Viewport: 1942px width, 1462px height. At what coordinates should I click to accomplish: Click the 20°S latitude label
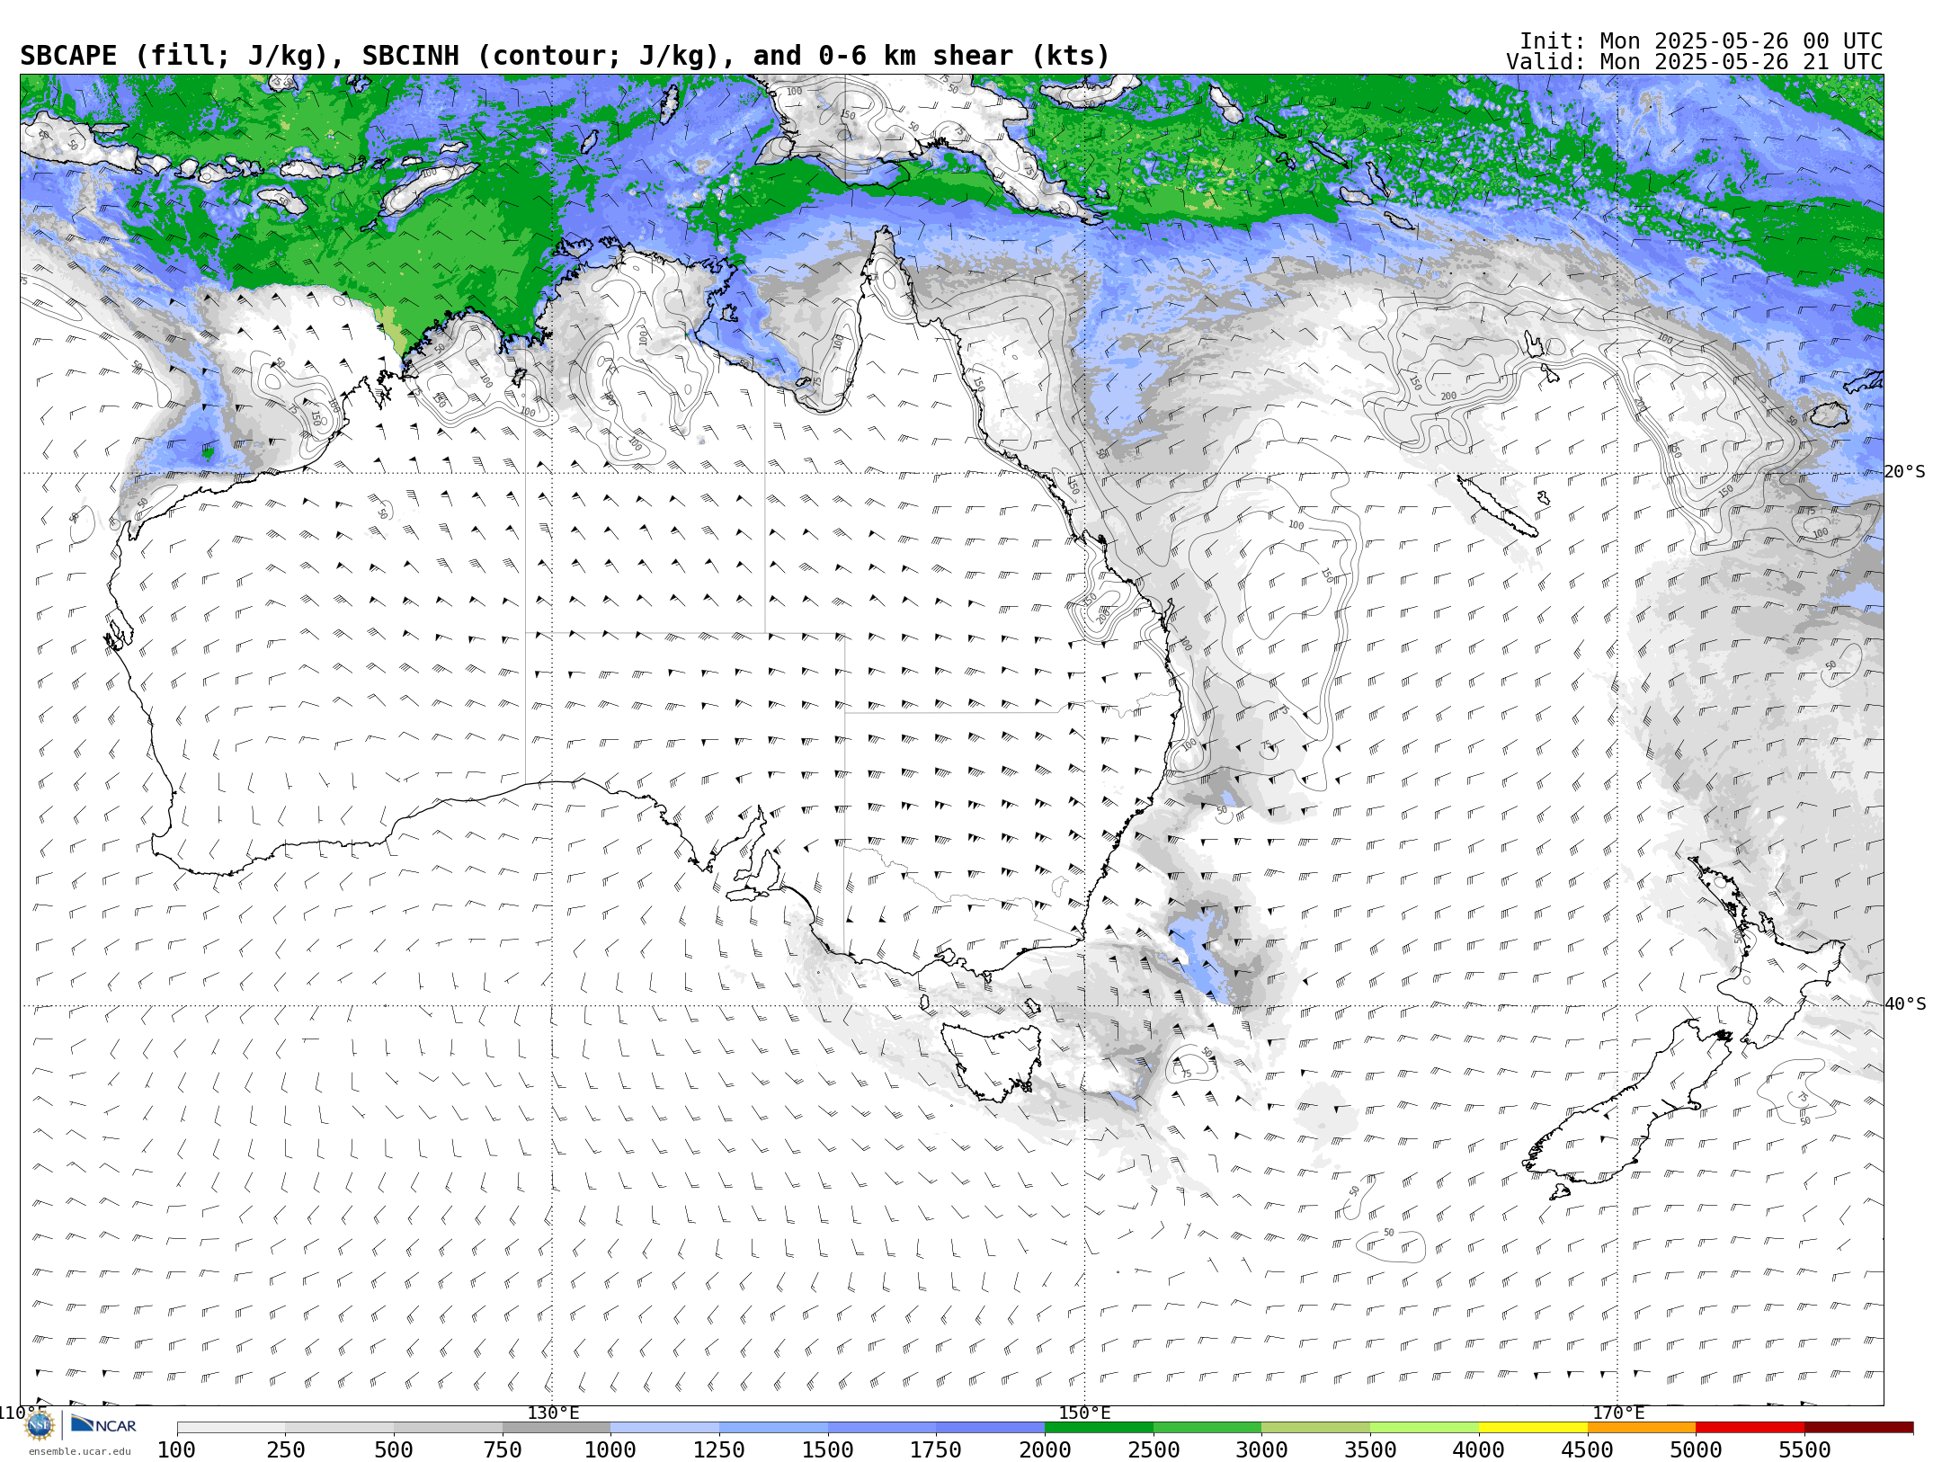click(1905, 472)
